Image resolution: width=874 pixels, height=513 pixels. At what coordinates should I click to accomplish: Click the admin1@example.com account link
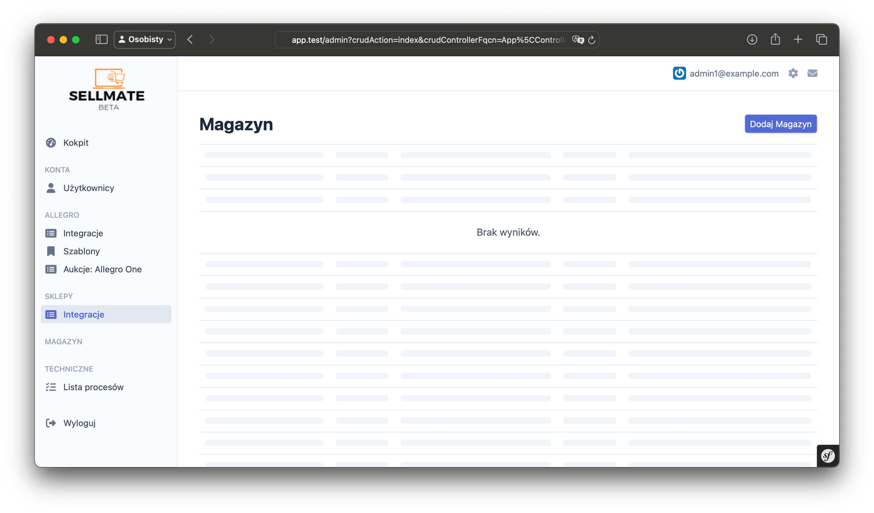tap(734, 74)
